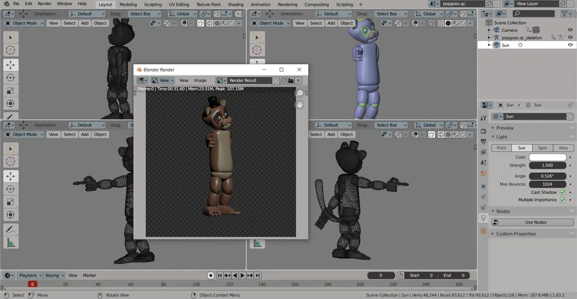Click the Use Preview Range clock icon
Image resolution: width=577 pixels, height=299 pixels.
click(401, 275)
